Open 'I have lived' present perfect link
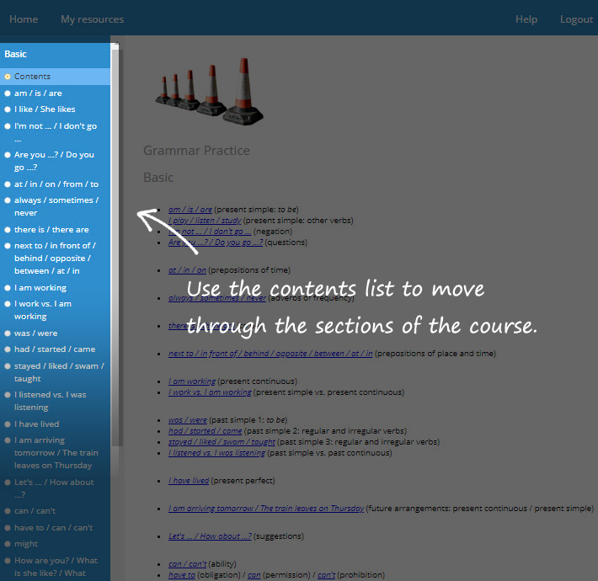The image size is (598, 581). 189,481
